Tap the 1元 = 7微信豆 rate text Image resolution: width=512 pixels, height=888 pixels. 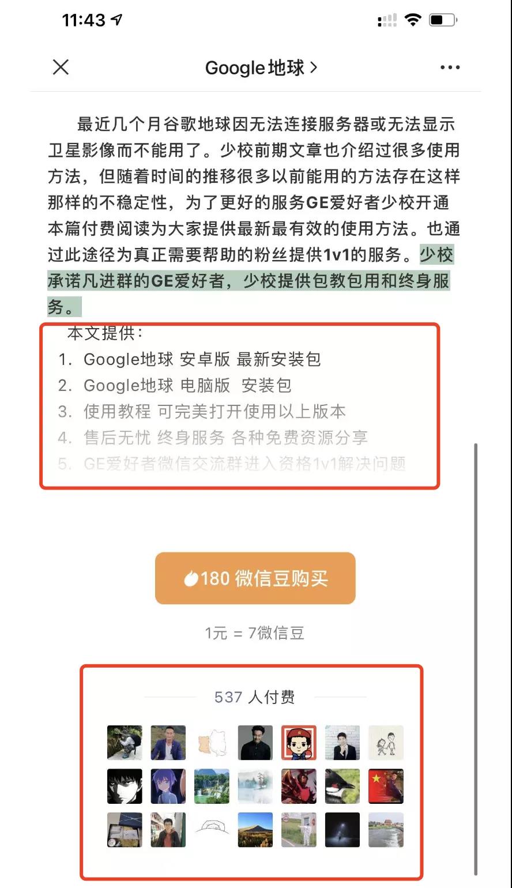pyautogui.click(x=254, y=633)
